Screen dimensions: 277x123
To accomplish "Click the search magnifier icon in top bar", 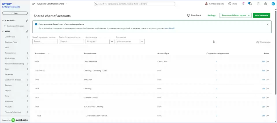I will click(x=96, y=4).
